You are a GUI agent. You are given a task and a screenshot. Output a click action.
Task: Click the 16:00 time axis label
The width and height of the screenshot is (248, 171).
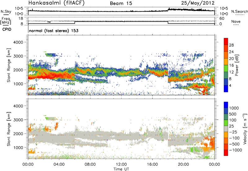click(152, 165)
